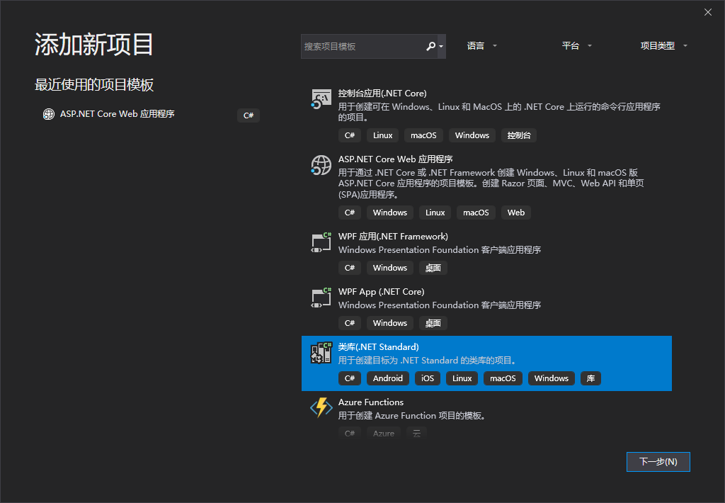Click the Android tag on 类库 template
The image size is (725, 503).
pyautogui.click(x=387, y=378)
